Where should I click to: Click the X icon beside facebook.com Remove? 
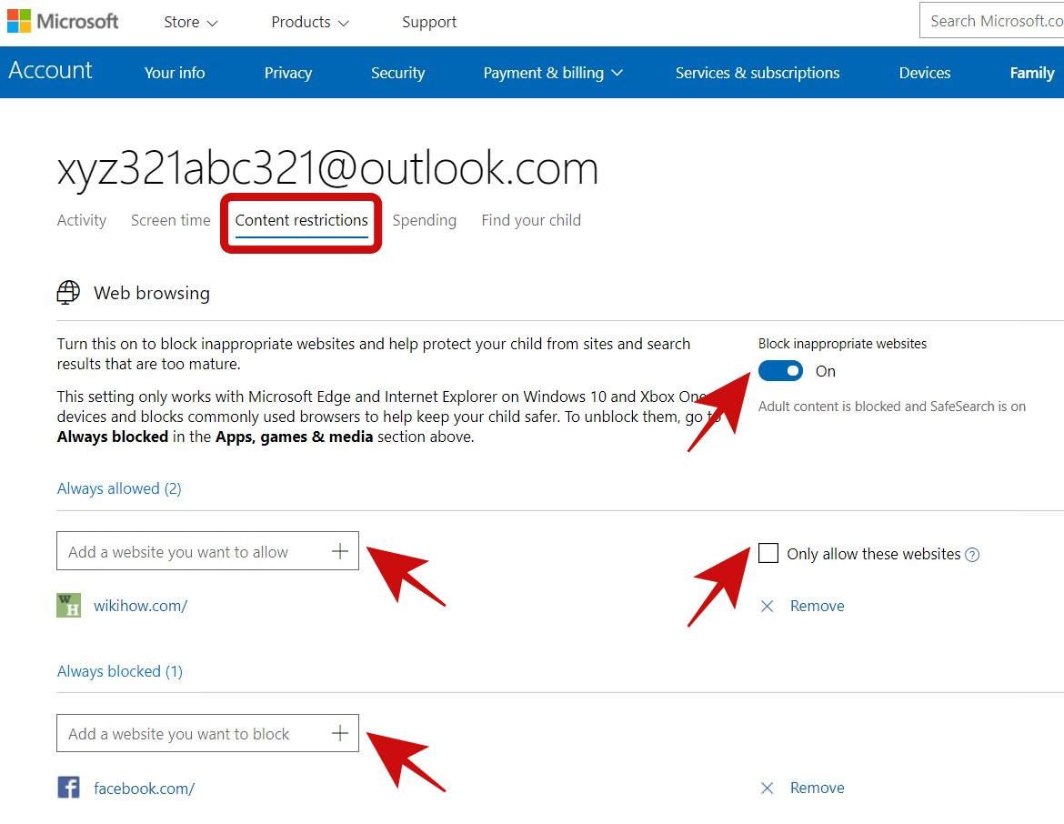pos(767,788)
